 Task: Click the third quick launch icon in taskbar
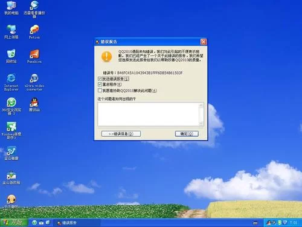click(48, 223)
